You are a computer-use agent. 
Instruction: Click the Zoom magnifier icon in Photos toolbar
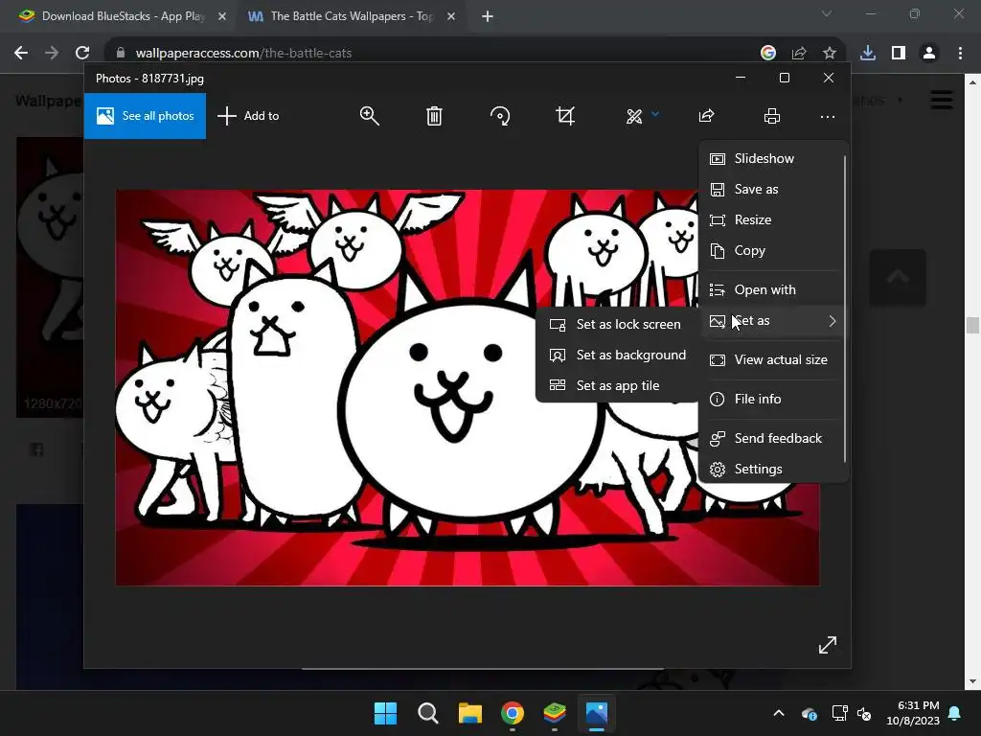[x=369, y=116]
